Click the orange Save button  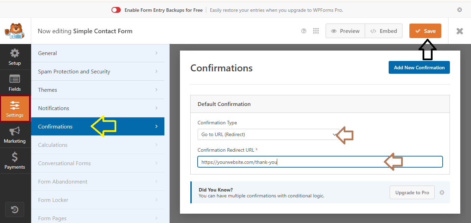(x=425, y=31)
